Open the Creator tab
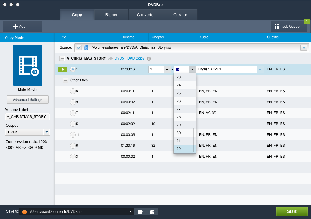Screen dimensions: 311x219 (180, 15)
